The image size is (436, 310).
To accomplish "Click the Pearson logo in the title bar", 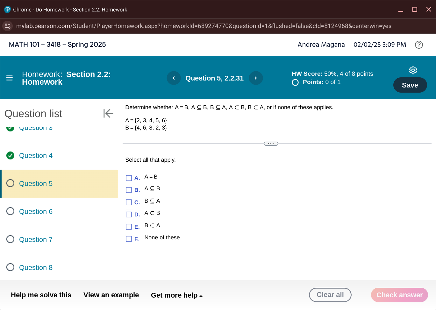I will coord(7,10).
